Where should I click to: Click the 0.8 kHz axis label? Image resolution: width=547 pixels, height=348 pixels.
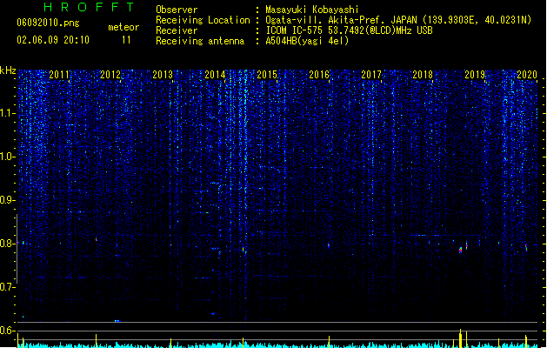point(7,244)
